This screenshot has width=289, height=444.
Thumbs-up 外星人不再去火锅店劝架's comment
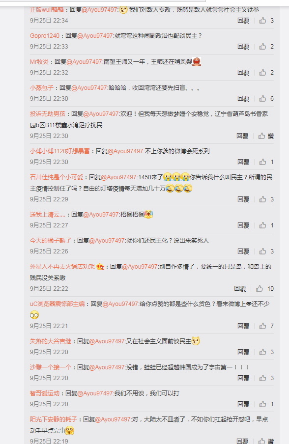click(x=259, y=288)
